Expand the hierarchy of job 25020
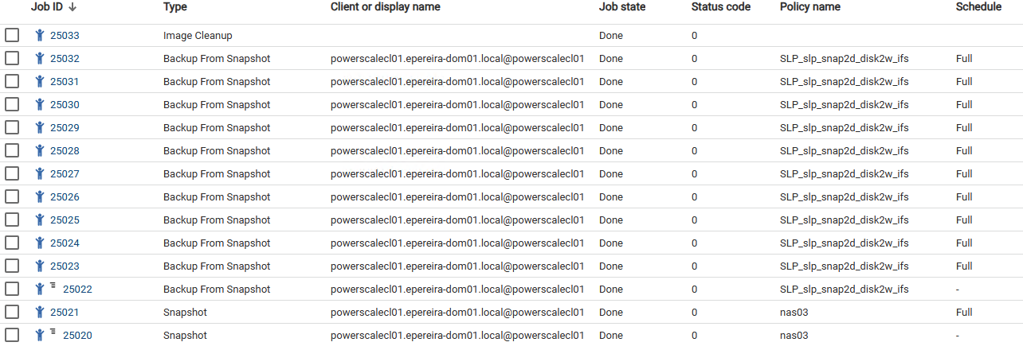Image resolution: width=1023 pixels, height=346 pixels. [53, 332]
